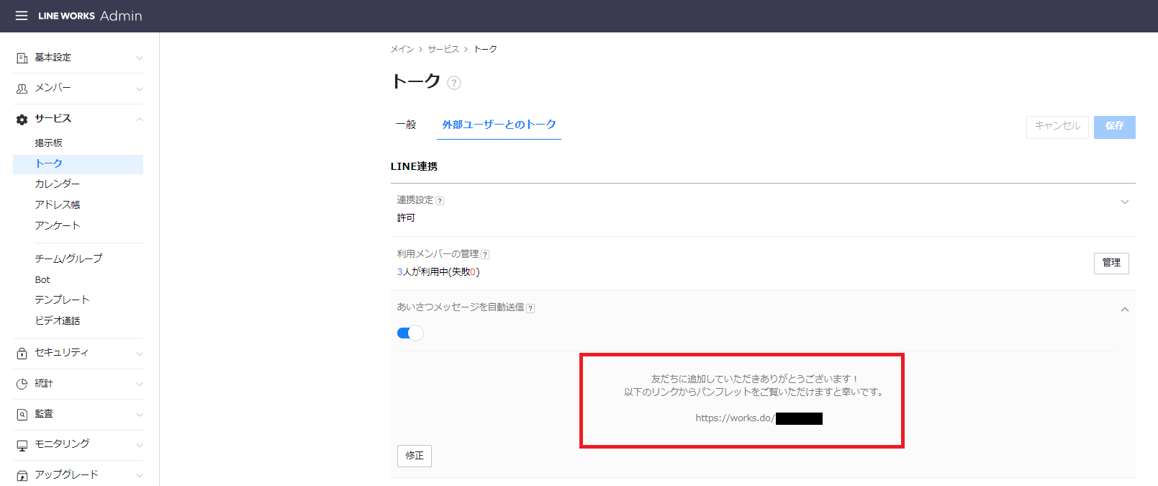Select the 外部ユーザーとのトーク tab

pos(499,125)
